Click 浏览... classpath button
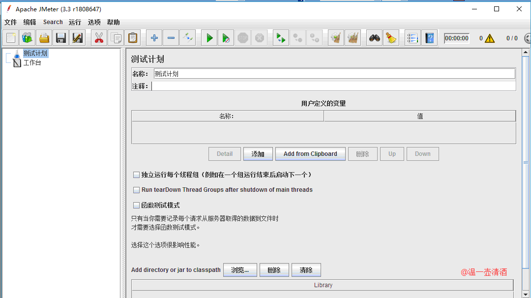531x298 pixels. [x=240, y=270]
